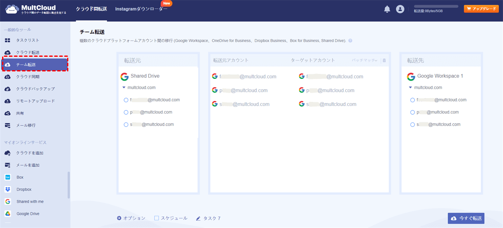Collapse multcloud.com tree under Google Workspace 1
Viewport: 503px width, 228px height.
(x=410, y=88)
